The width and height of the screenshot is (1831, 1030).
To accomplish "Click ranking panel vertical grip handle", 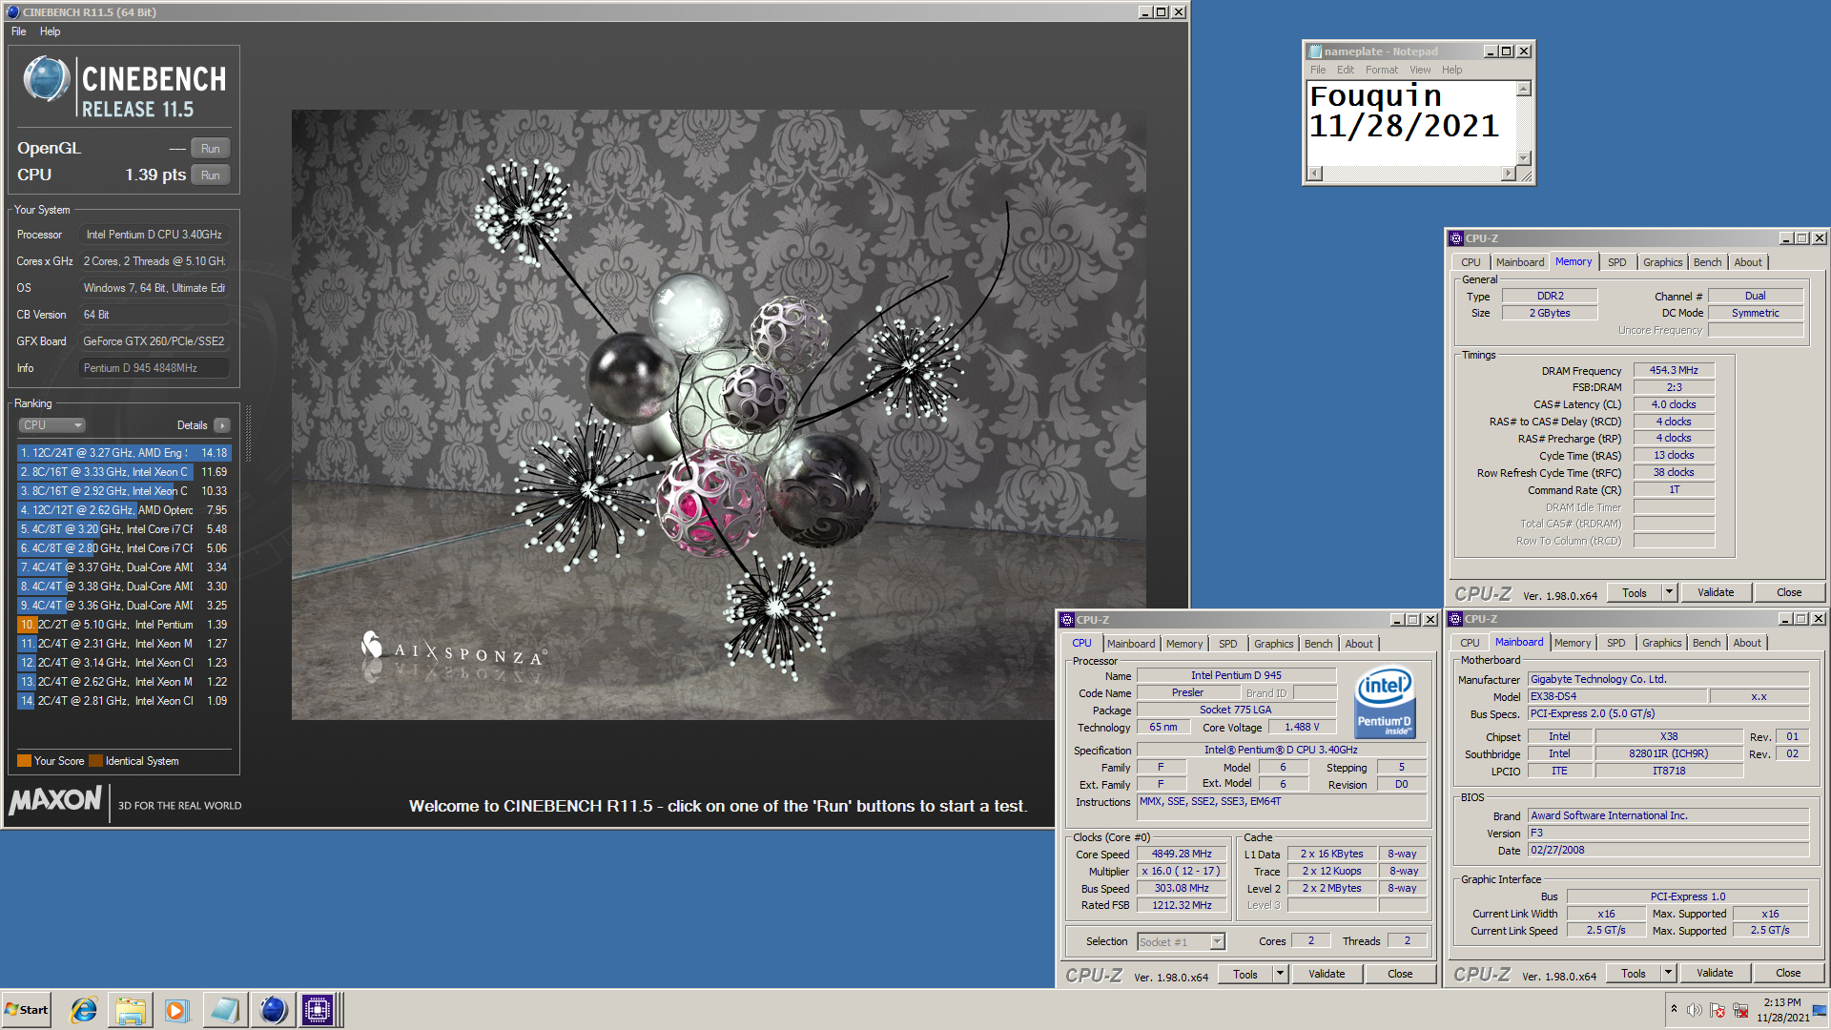I will tap(248, 434).
